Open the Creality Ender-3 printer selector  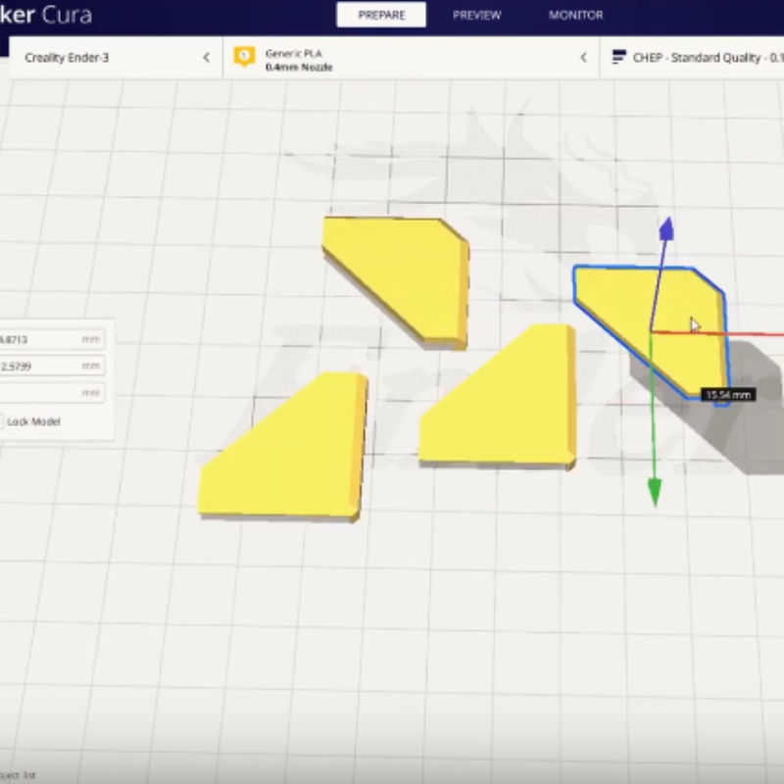pos(116,58)
